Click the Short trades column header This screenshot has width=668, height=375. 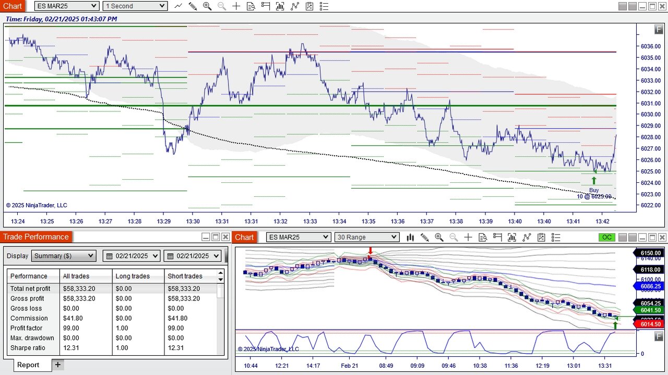[190, 276]
